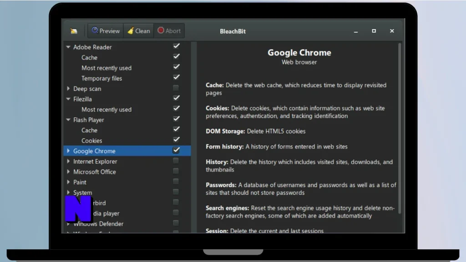Click the Abort button
Image resolution: width=466 pixels, height=262 pixels.
169,31
